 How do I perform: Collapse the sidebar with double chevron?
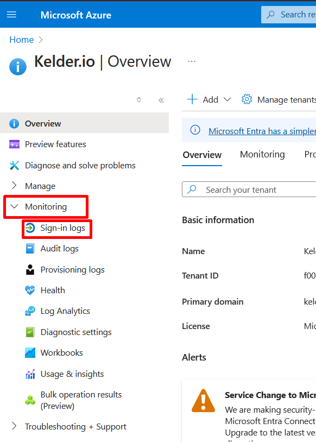point(161,100)
